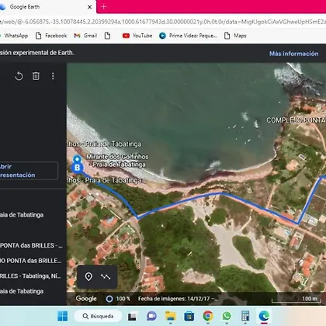Switch to the Google Earth tab
326x326 pixels.
(x=47, y=7)
